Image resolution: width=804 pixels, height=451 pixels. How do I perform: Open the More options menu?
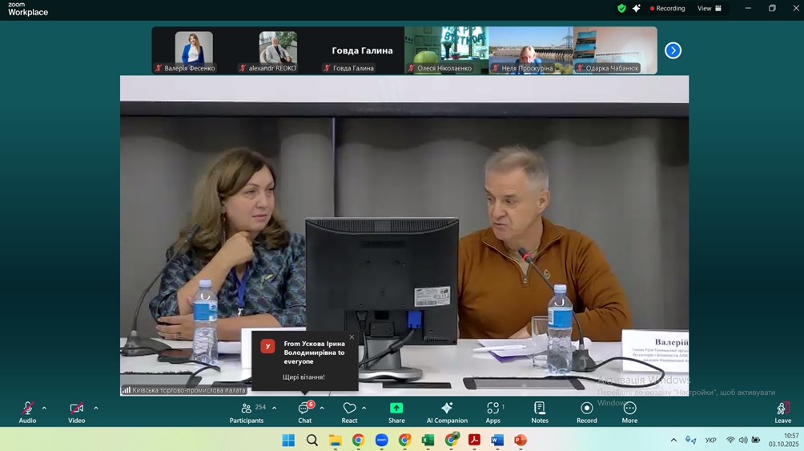[629, 409]
